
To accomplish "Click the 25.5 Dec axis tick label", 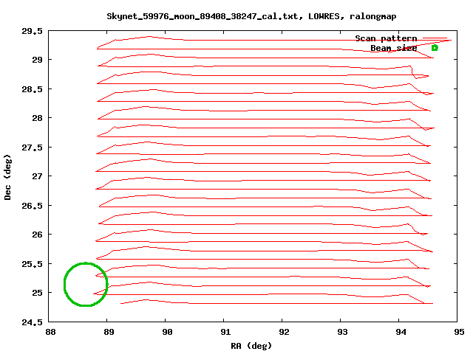I will (x=32, y=264).
